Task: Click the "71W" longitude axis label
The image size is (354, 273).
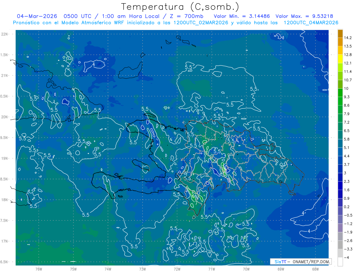Action: pos(212,269)
